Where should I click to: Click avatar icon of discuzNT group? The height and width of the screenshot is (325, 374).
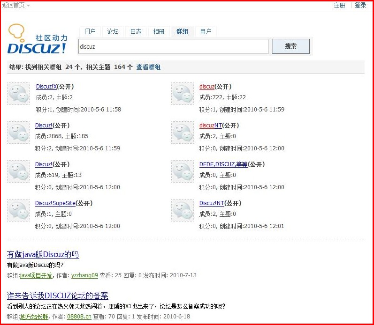click(183, 133)
